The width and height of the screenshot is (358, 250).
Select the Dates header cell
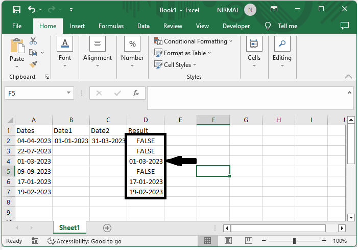[34, 130]
